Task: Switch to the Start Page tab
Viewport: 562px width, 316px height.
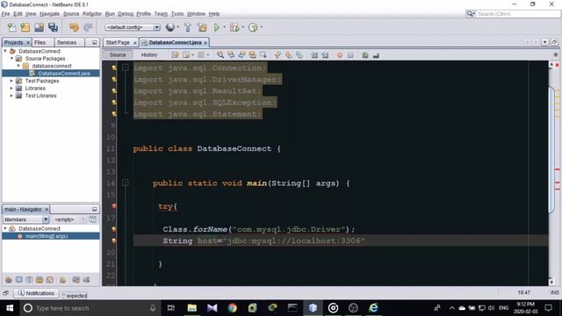Action: click(118, 42)
